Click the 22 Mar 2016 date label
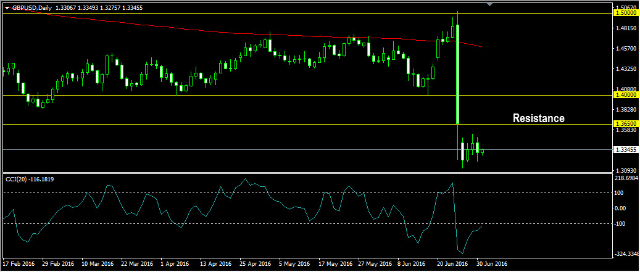This screenshot has height=272, width=640. [137, 264]
